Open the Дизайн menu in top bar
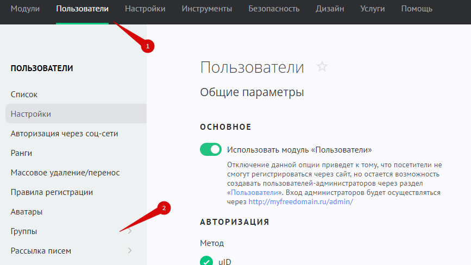The height and width of the screenshot is (265, 471). (330, 9)
